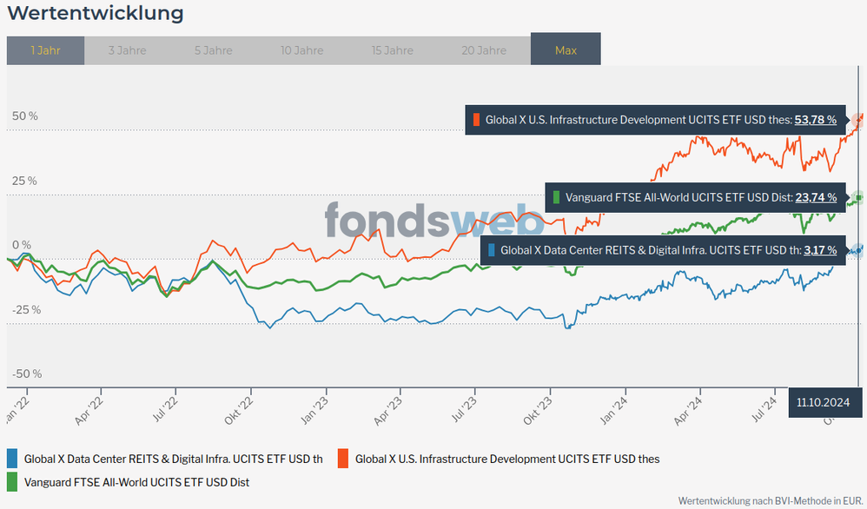
Task: Select the 1 Jahr time range tab
Action: (45, 50)
